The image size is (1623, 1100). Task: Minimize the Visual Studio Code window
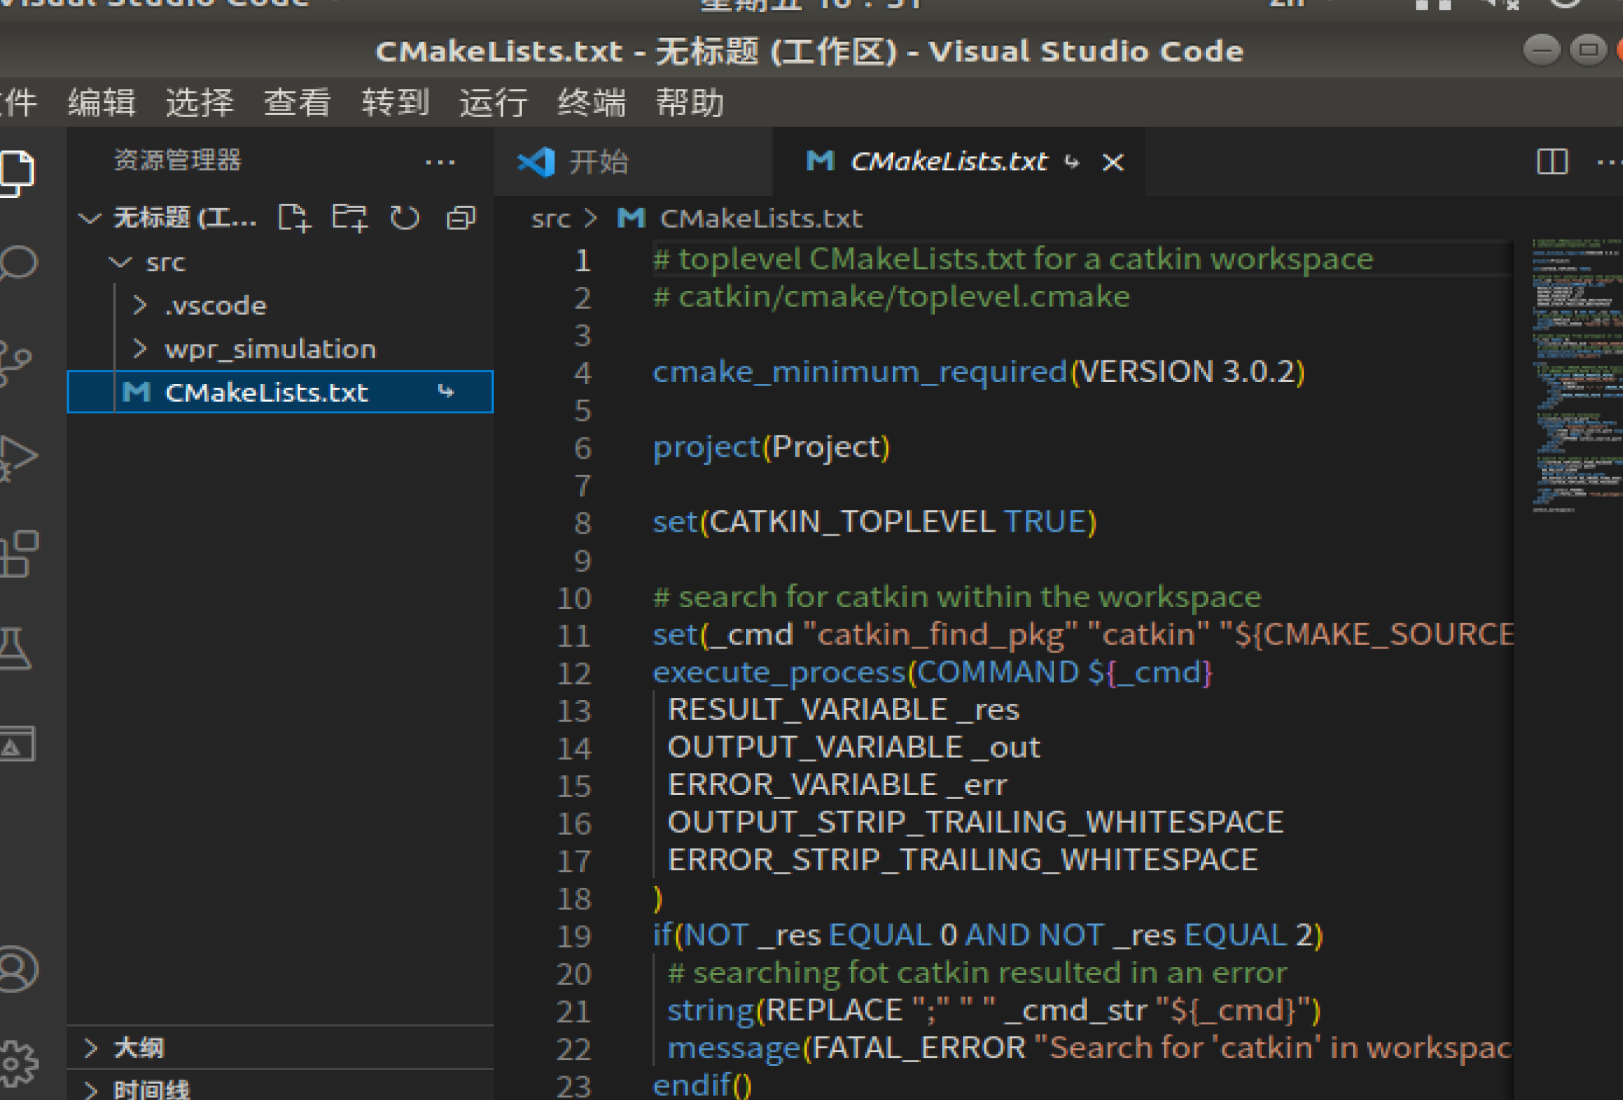tap(1541, 50)
